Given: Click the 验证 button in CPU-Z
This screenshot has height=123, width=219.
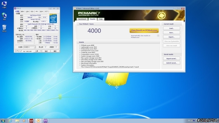Looking at the screenshot, I should pyautogui.click(x=46, y=51).
